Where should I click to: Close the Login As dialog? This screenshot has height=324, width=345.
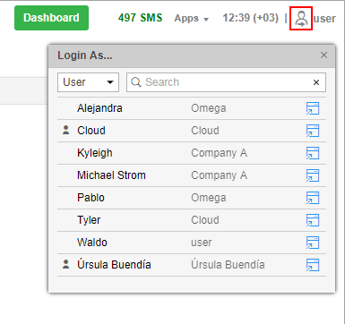point(323,55)
